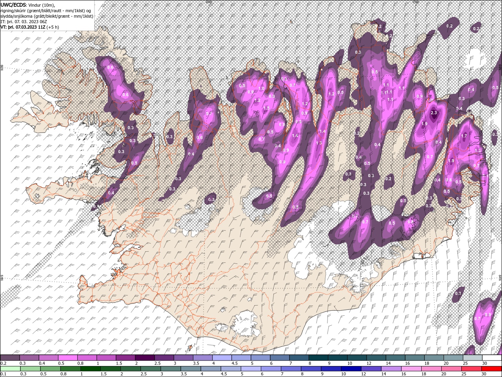The height and width of the screenshot is (377, 502).
Task: Select the darkest green swatch in the rain scale
Action: tap(91, 369)
